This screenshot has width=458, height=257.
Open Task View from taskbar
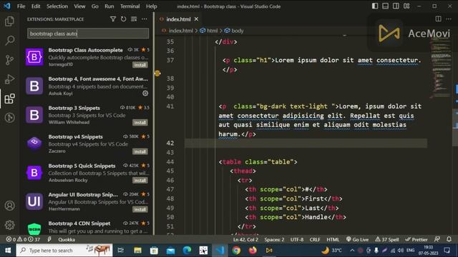[121, 251]
